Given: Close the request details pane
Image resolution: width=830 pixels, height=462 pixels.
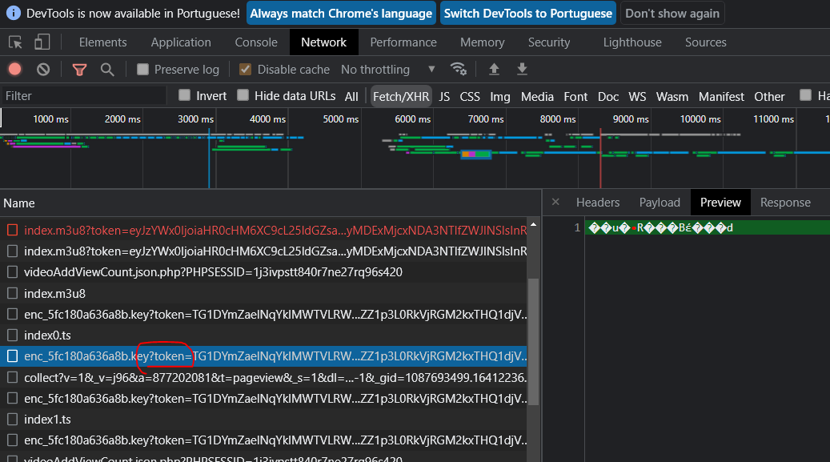Looking at the screenshot, I should coord(555,202).
